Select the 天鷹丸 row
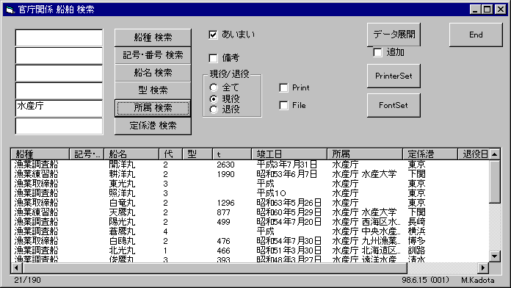Image resolution: width=511 pixels, height=288 pixels. tap(250, 212)
